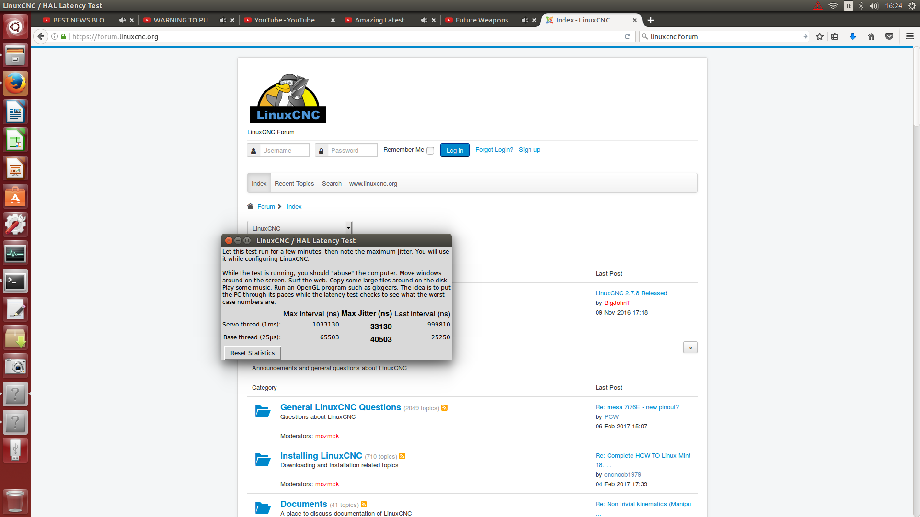The width and height of the screenshot is (920, 517).
Task: Click Reset Statistics in Latency Test
Action: (x=253, y=353)
